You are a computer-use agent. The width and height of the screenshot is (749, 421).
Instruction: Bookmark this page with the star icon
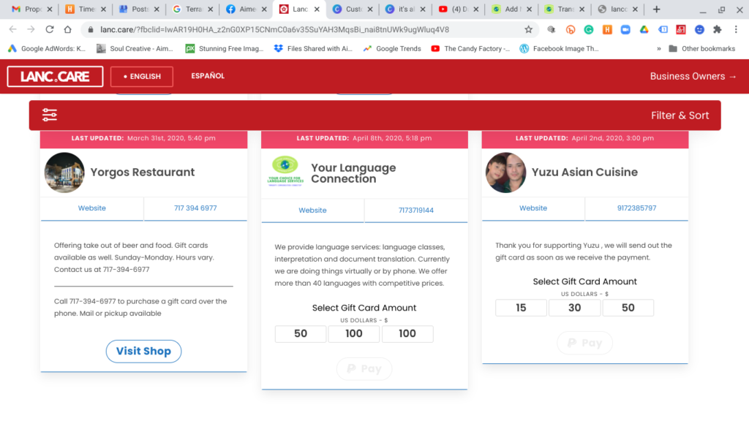[528, 29]
